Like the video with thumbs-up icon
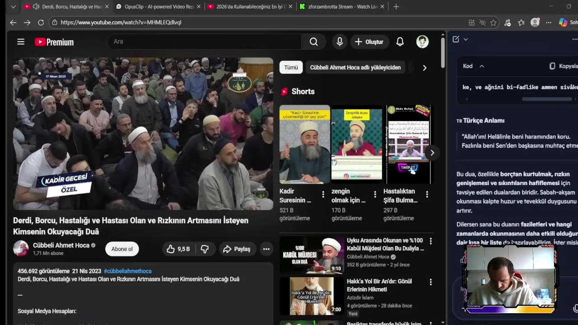Image resolution: width=578 pixels, height=325 pixels. click(178, 249)
